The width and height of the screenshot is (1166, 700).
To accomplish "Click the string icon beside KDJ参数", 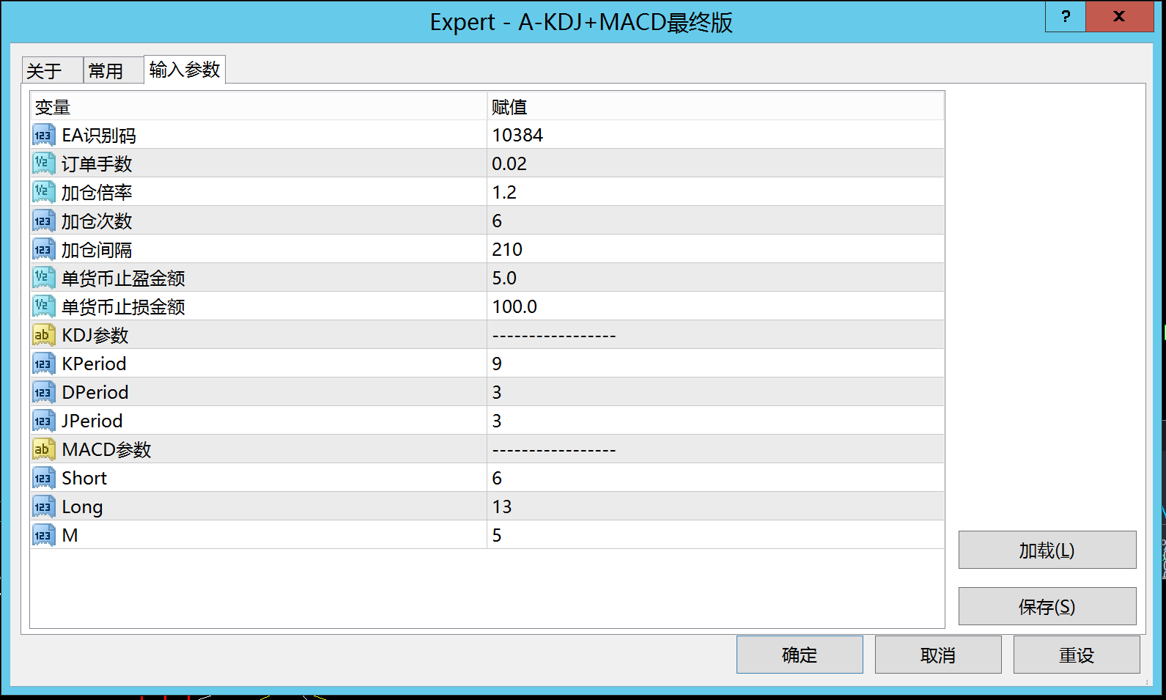I will [x=43, y=335].
